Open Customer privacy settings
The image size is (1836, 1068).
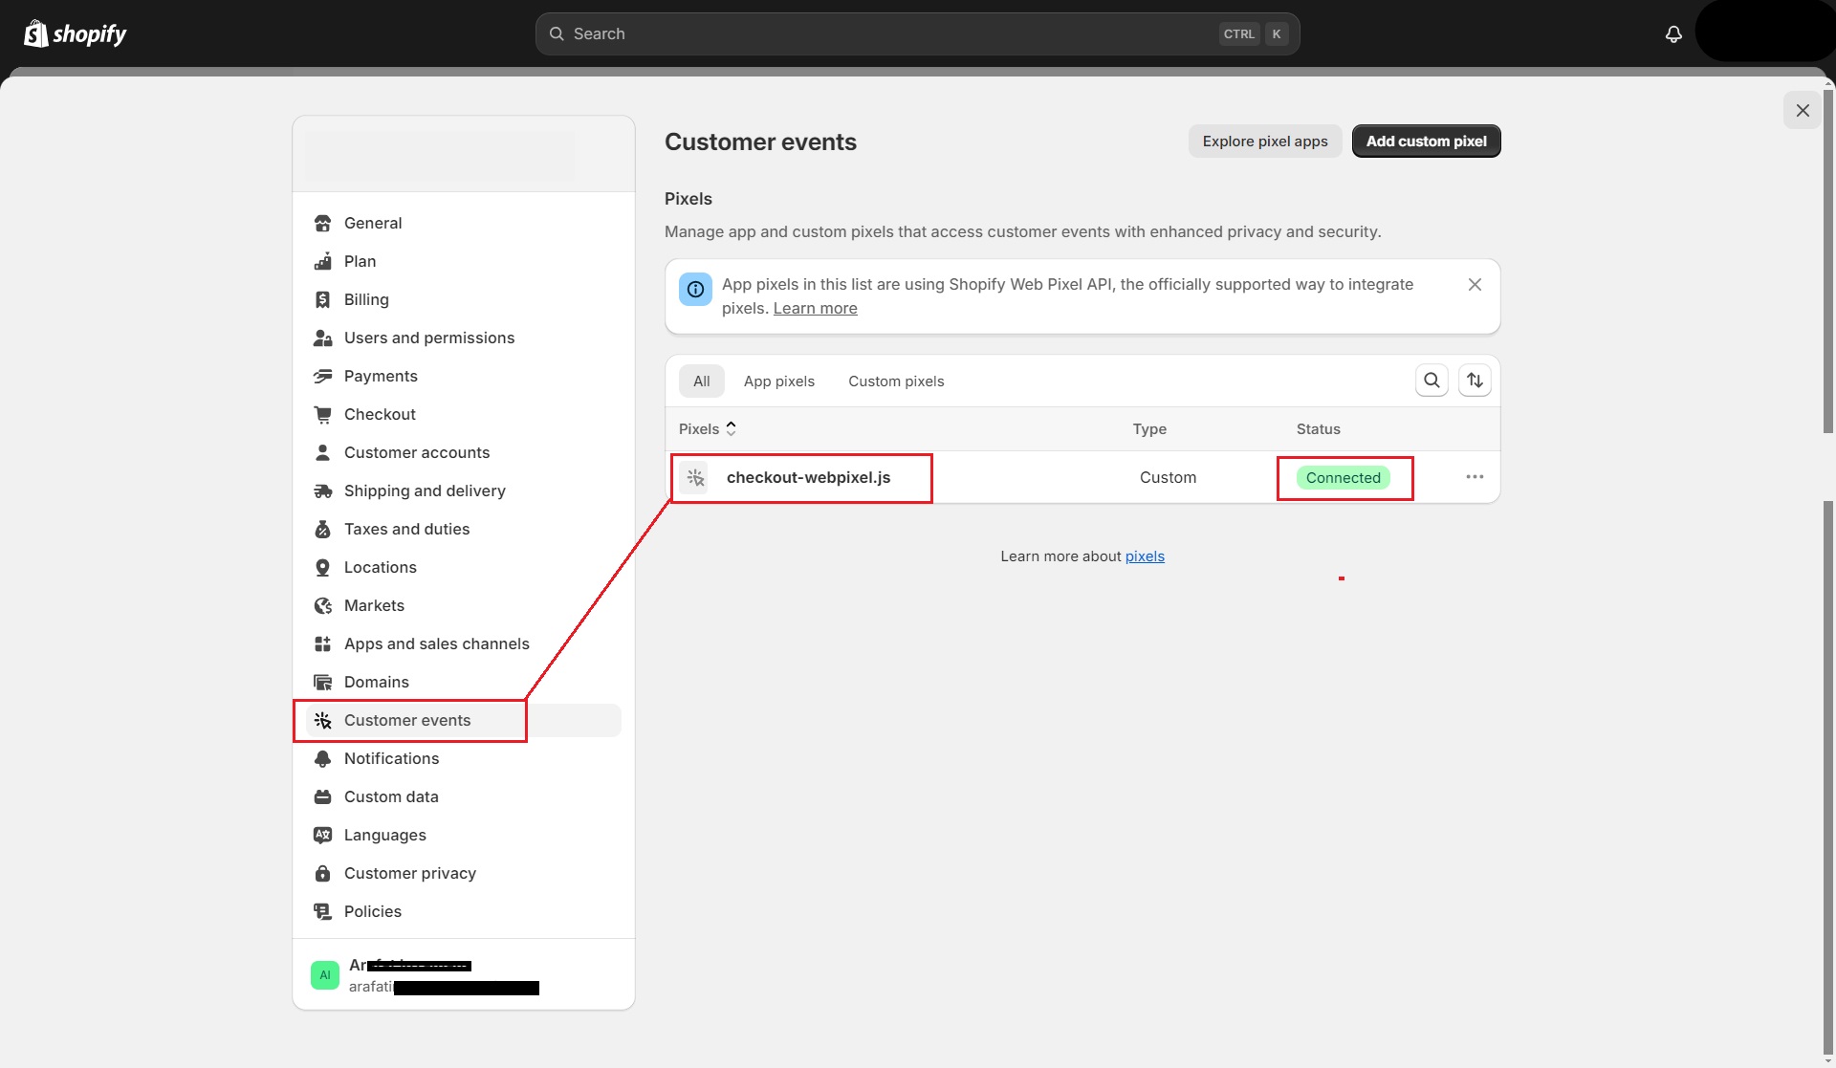click(464, 873)
